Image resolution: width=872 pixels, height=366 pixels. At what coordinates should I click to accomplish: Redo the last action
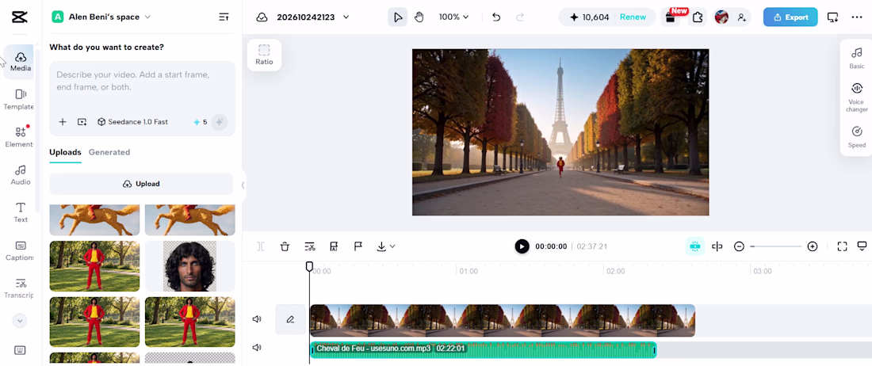coord(520,17)
